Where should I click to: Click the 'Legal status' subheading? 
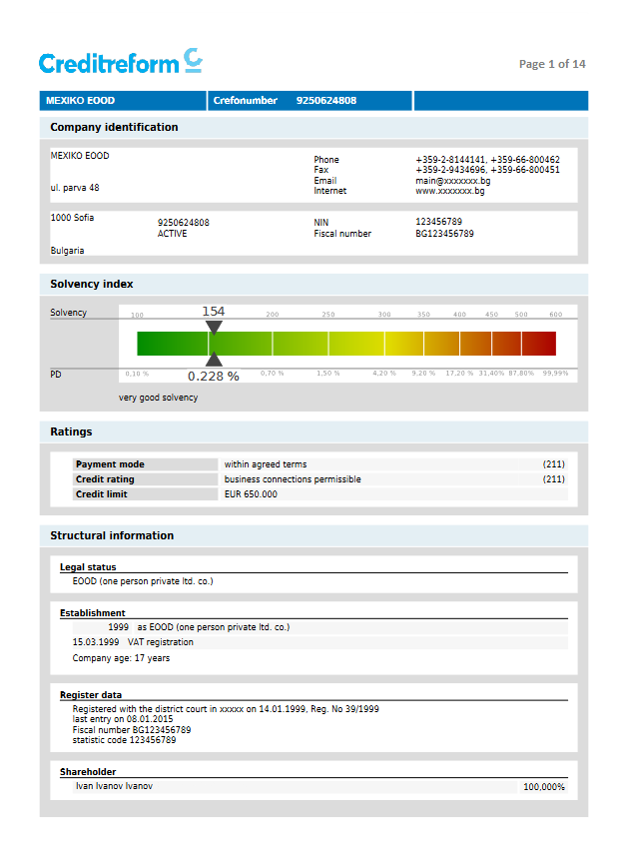tap(88, 567)
